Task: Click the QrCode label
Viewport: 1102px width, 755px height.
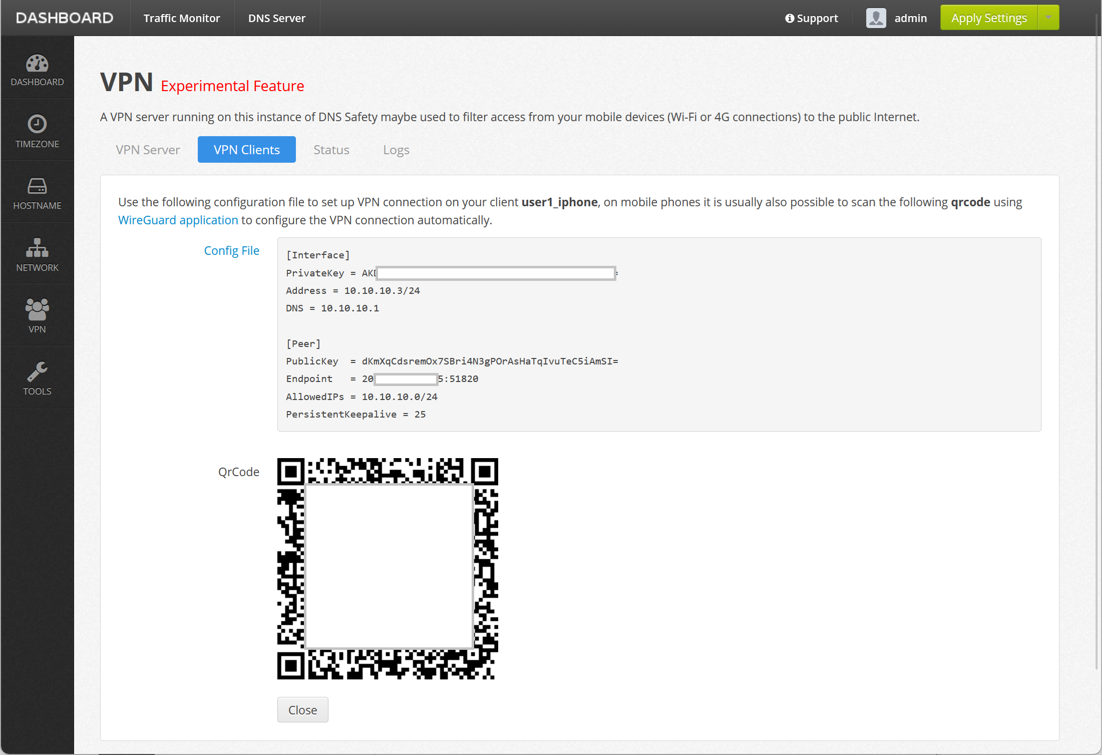Action: tap(239, 472)
